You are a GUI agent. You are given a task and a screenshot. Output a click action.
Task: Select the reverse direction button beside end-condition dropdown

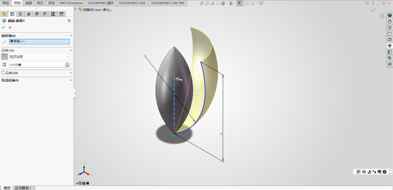pos(5,57)
